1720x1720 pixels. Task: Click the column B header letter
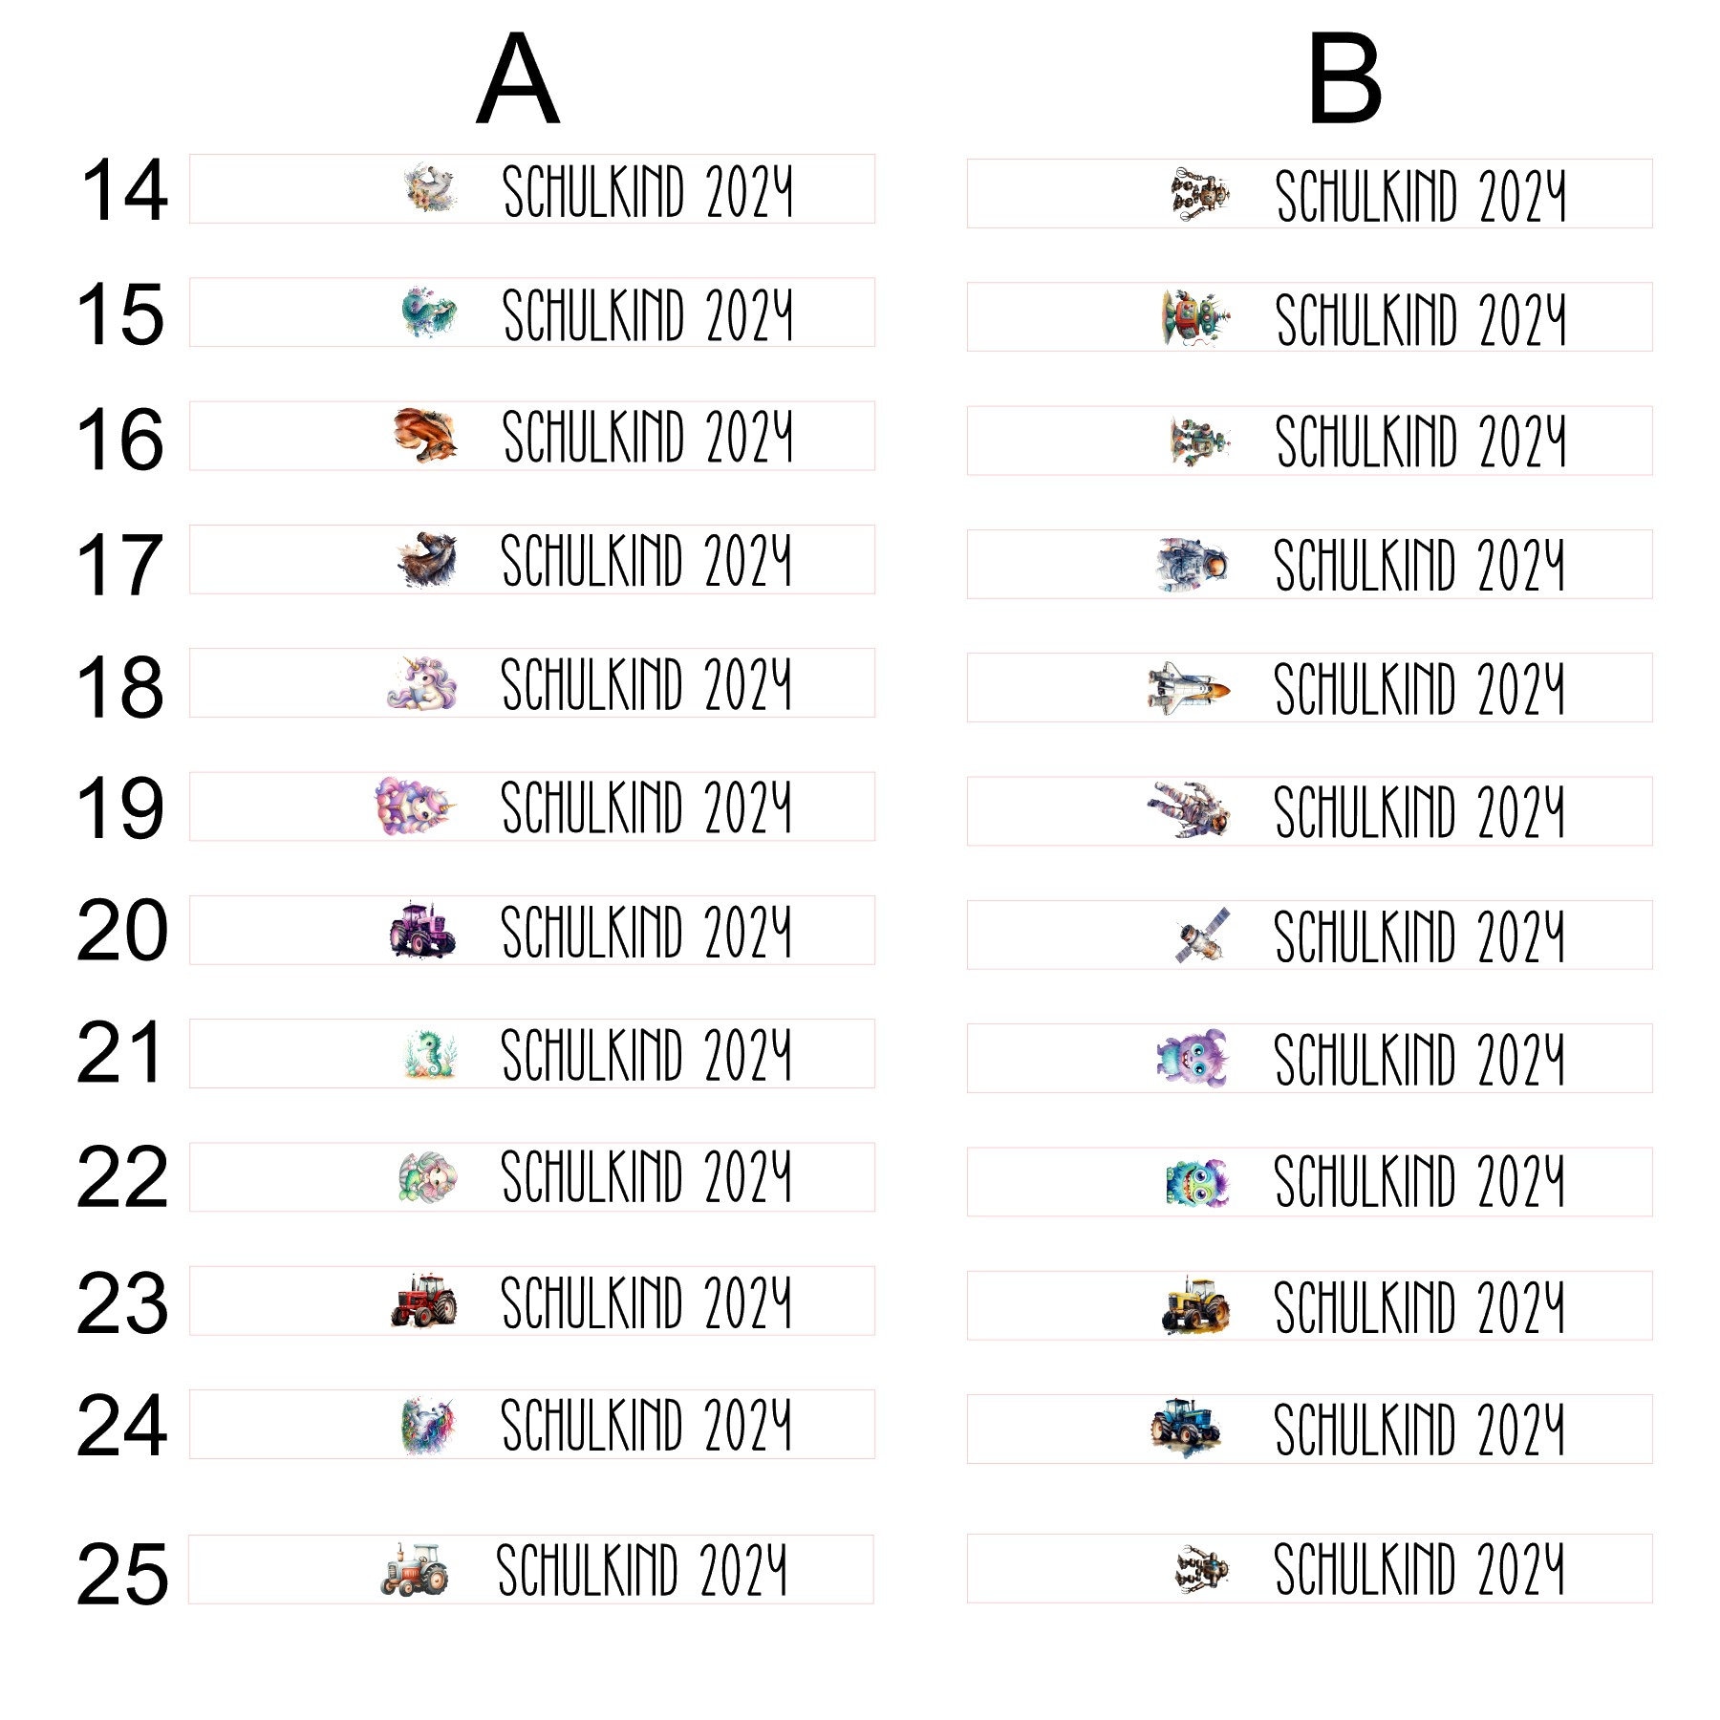point(1344,78)
